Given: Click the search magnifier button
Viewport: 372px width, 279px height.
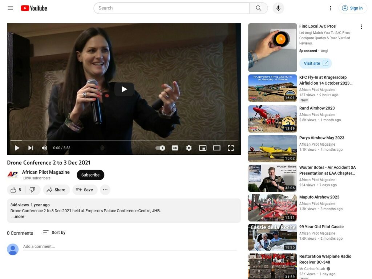Looking at the screenshot, I should (258, 8).
